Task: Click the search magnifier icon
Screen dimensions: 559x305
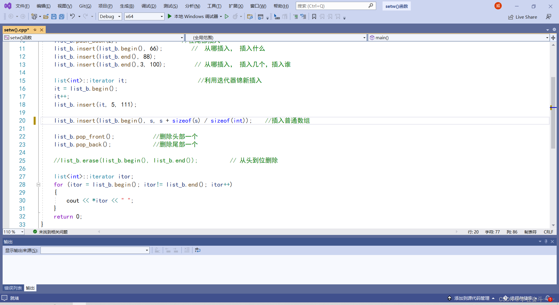Action: point(371,6)
